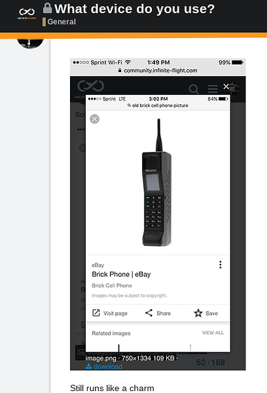Viewport: 267px width, 393px height.
Task: Click the 52 / 168 topic progress indicator
Action: click(211, 362)
